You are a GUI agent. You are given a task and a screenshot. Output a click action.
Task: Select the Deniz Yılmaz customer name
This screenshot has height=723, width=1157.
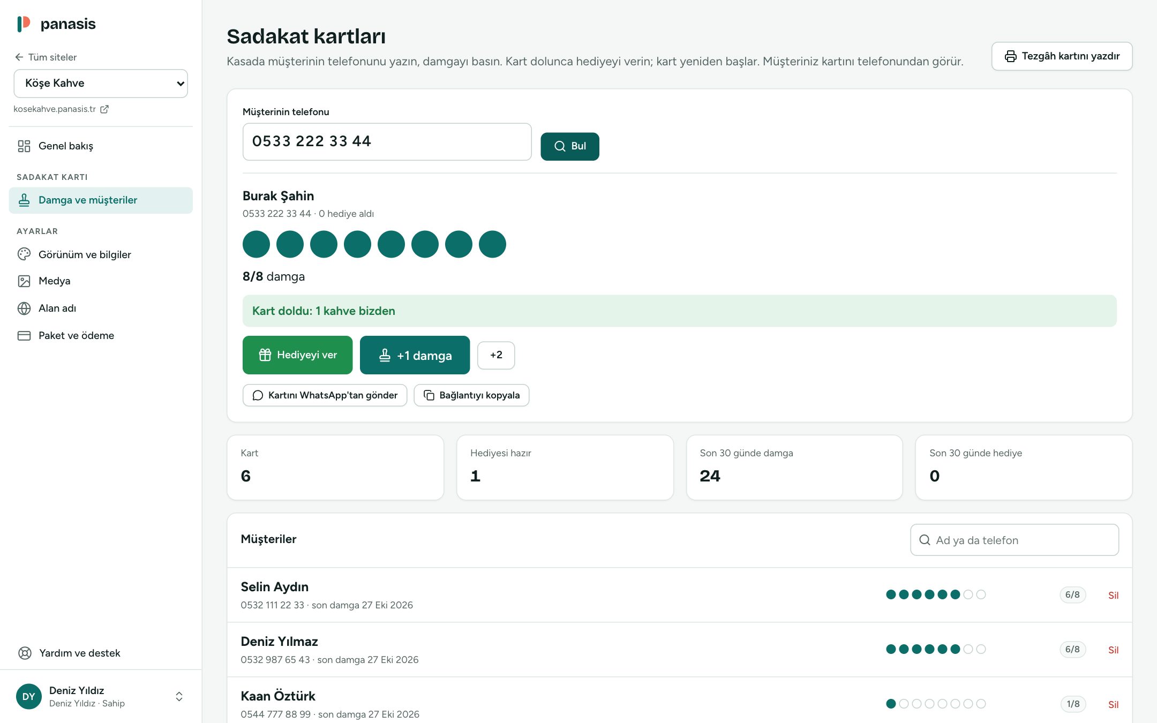click(280, 642)
